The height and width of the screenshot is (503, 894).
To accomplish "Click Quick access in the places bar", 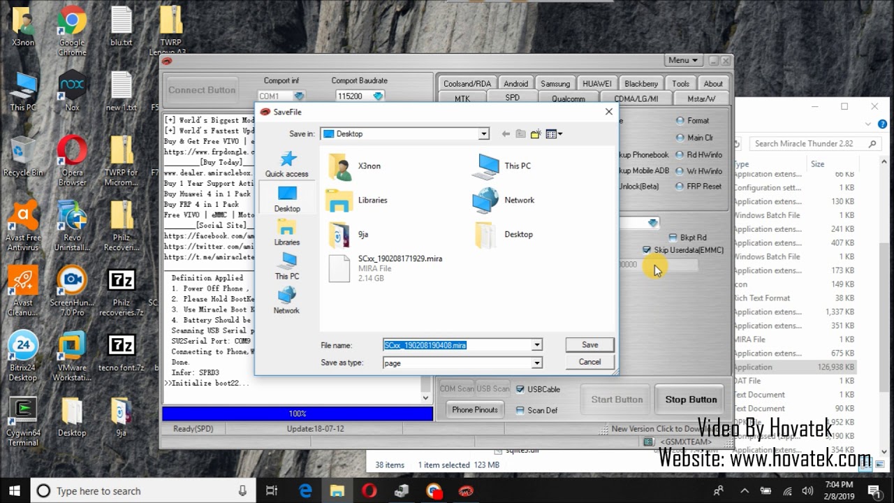I will coord(286,165).
